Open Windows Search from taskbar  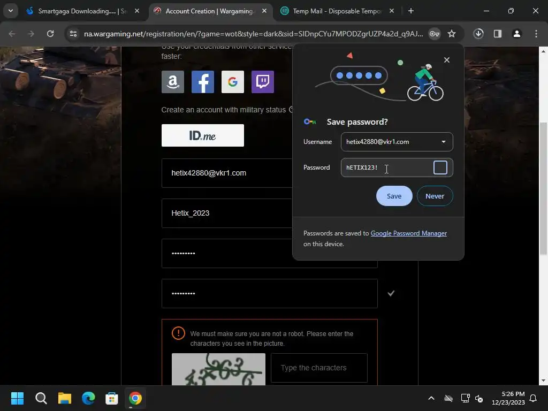pos(41,398)
